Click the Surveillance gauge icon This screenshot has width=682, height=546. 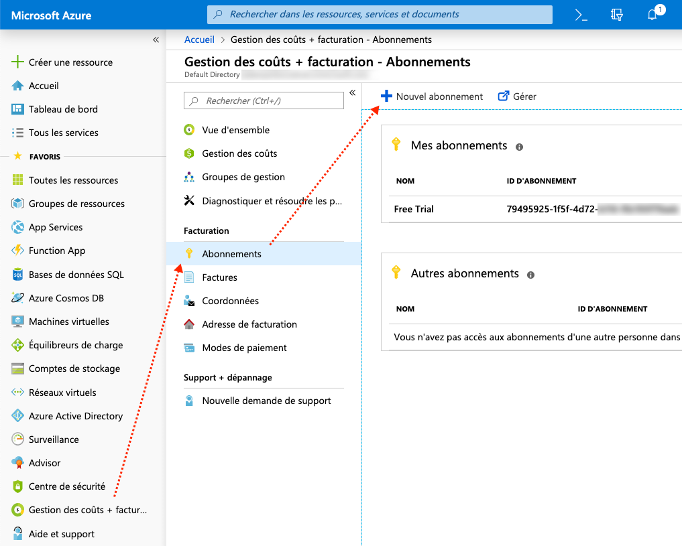click(x=17, y=439)
